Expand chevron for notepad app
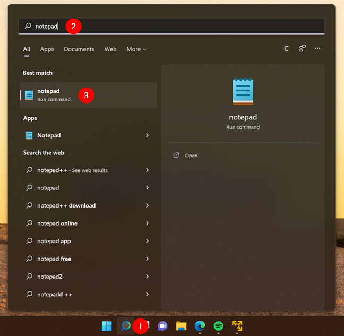 tap(147, 241)
